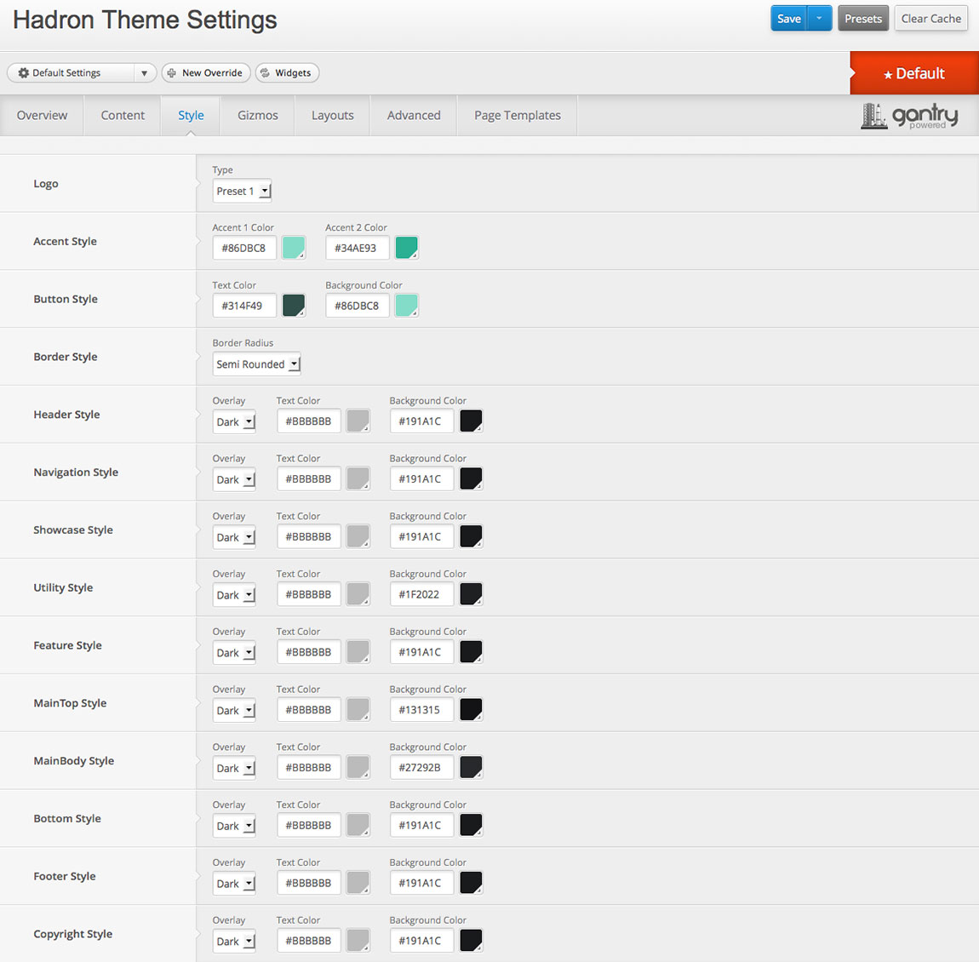This screenshot has height=962, width=979.
Task: Click the Bottom Style Background Color field
Action: click(x=421, y=825)
